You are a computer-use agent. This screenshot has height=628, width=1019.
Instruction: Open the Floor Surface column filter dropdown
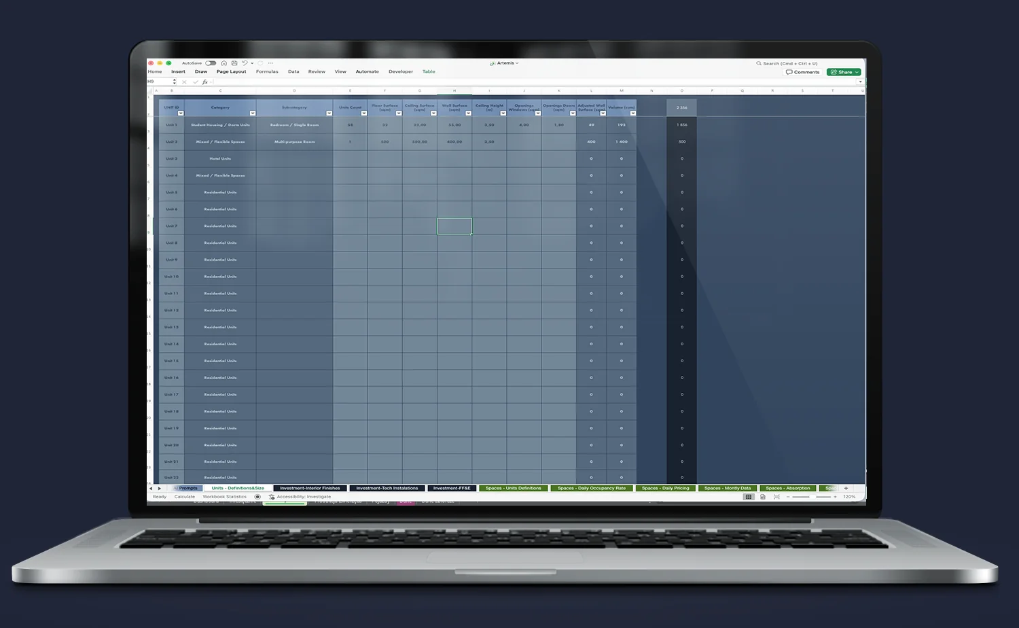click(399, 114)
